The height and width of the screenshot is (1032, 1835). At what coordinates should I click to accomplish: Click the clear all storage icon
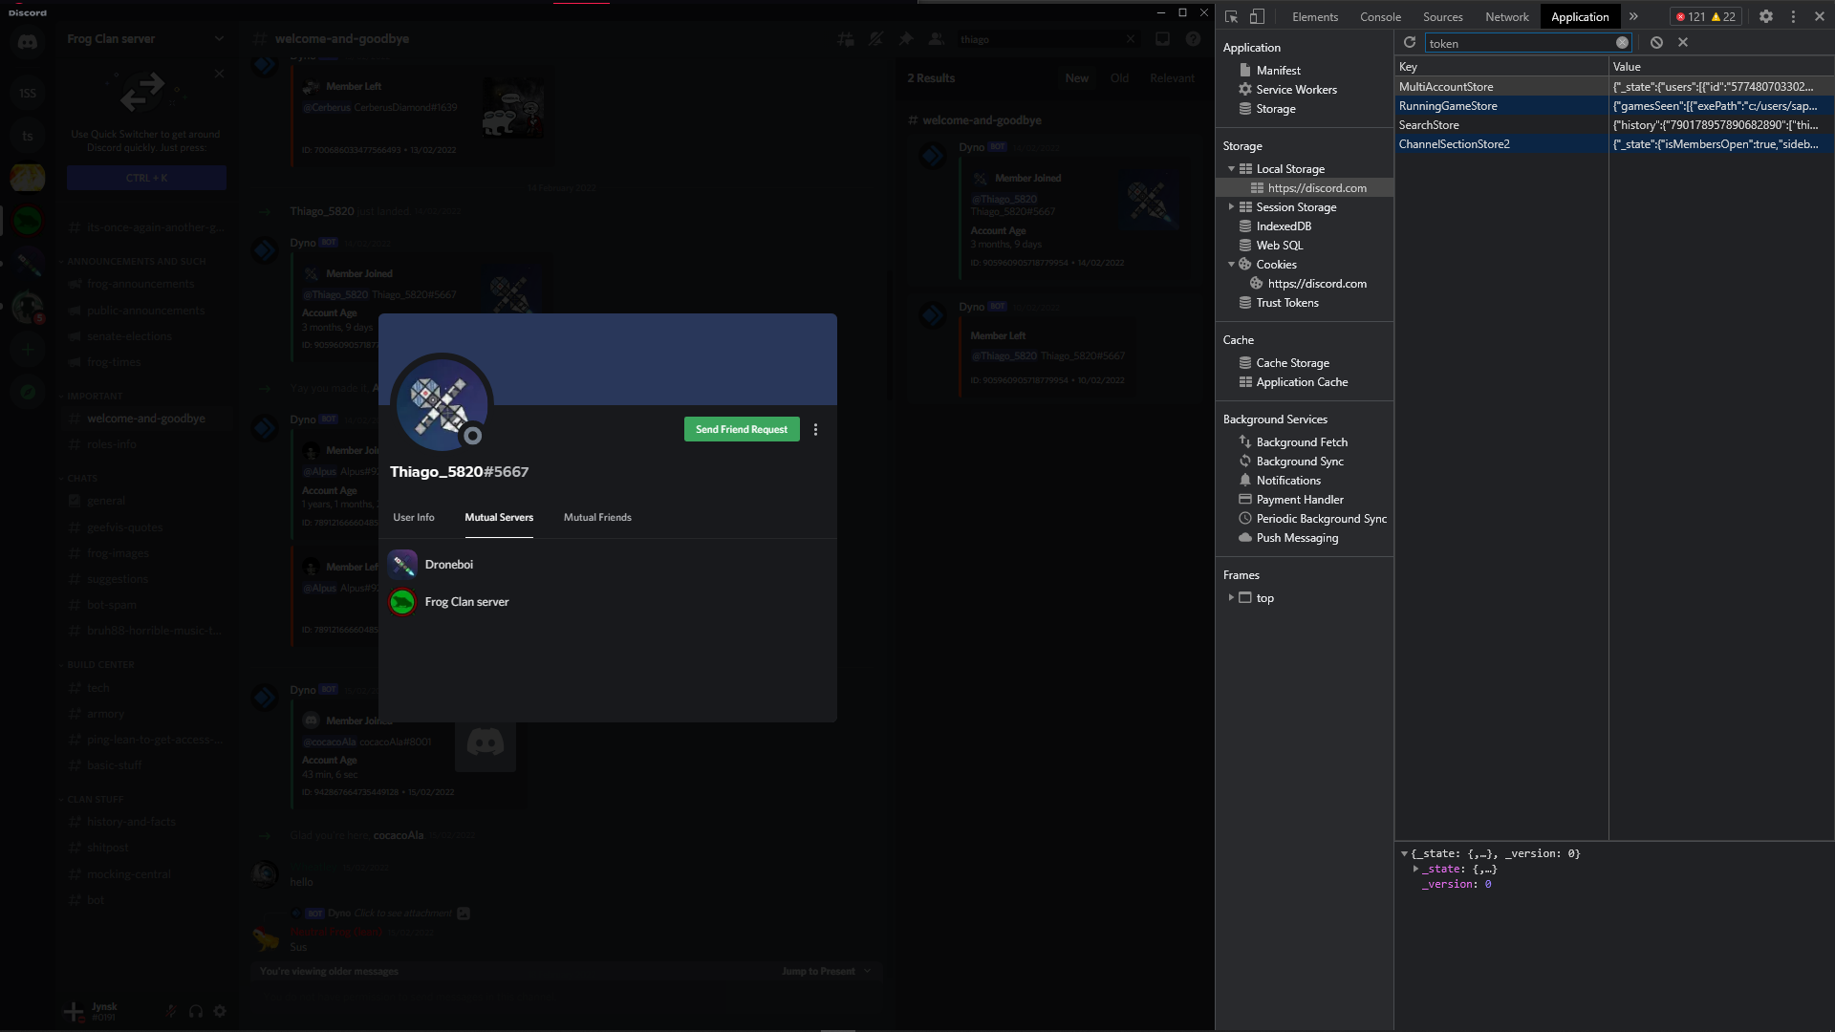click(1656, 43)
